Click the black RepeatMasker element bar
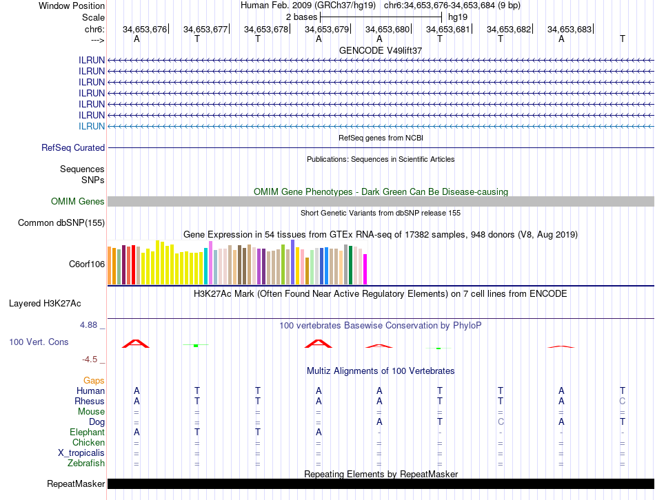Screen dimensions: 655x500 (x=381, y=483)
